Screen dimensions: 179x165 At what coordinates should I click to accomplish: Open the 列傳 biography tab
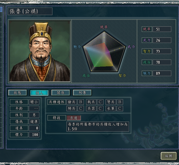82,93
